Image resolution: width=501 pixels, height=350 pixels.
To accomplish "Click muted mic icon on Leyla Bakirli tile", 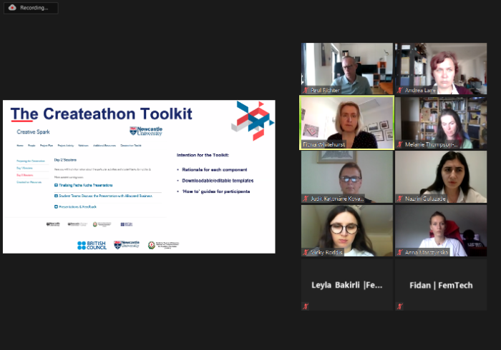I will (x=306, y=306).
